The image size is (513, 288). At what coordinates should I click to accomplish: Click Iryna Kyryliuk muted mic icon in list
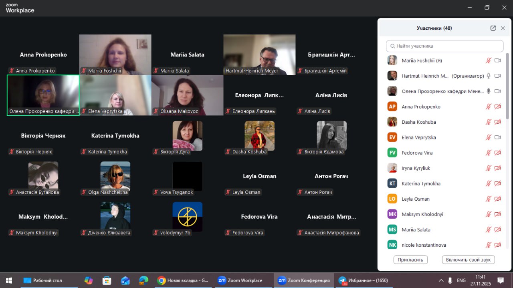click(488, 168)
